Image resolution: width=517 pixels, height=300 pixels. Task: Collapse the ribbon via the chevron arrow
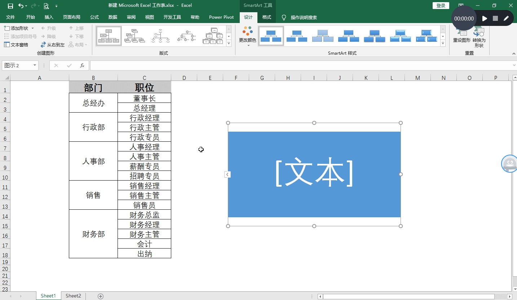pos(514,53)
